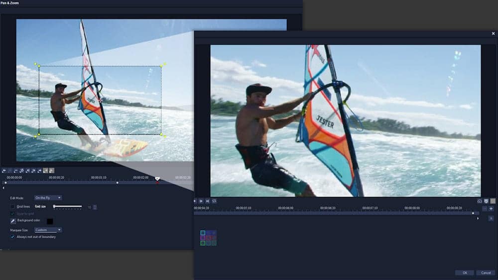The height and width of the screenshot is (280, 498).
Task: Select the middle key frame on left timeline
Action: [x=118, y=183]
